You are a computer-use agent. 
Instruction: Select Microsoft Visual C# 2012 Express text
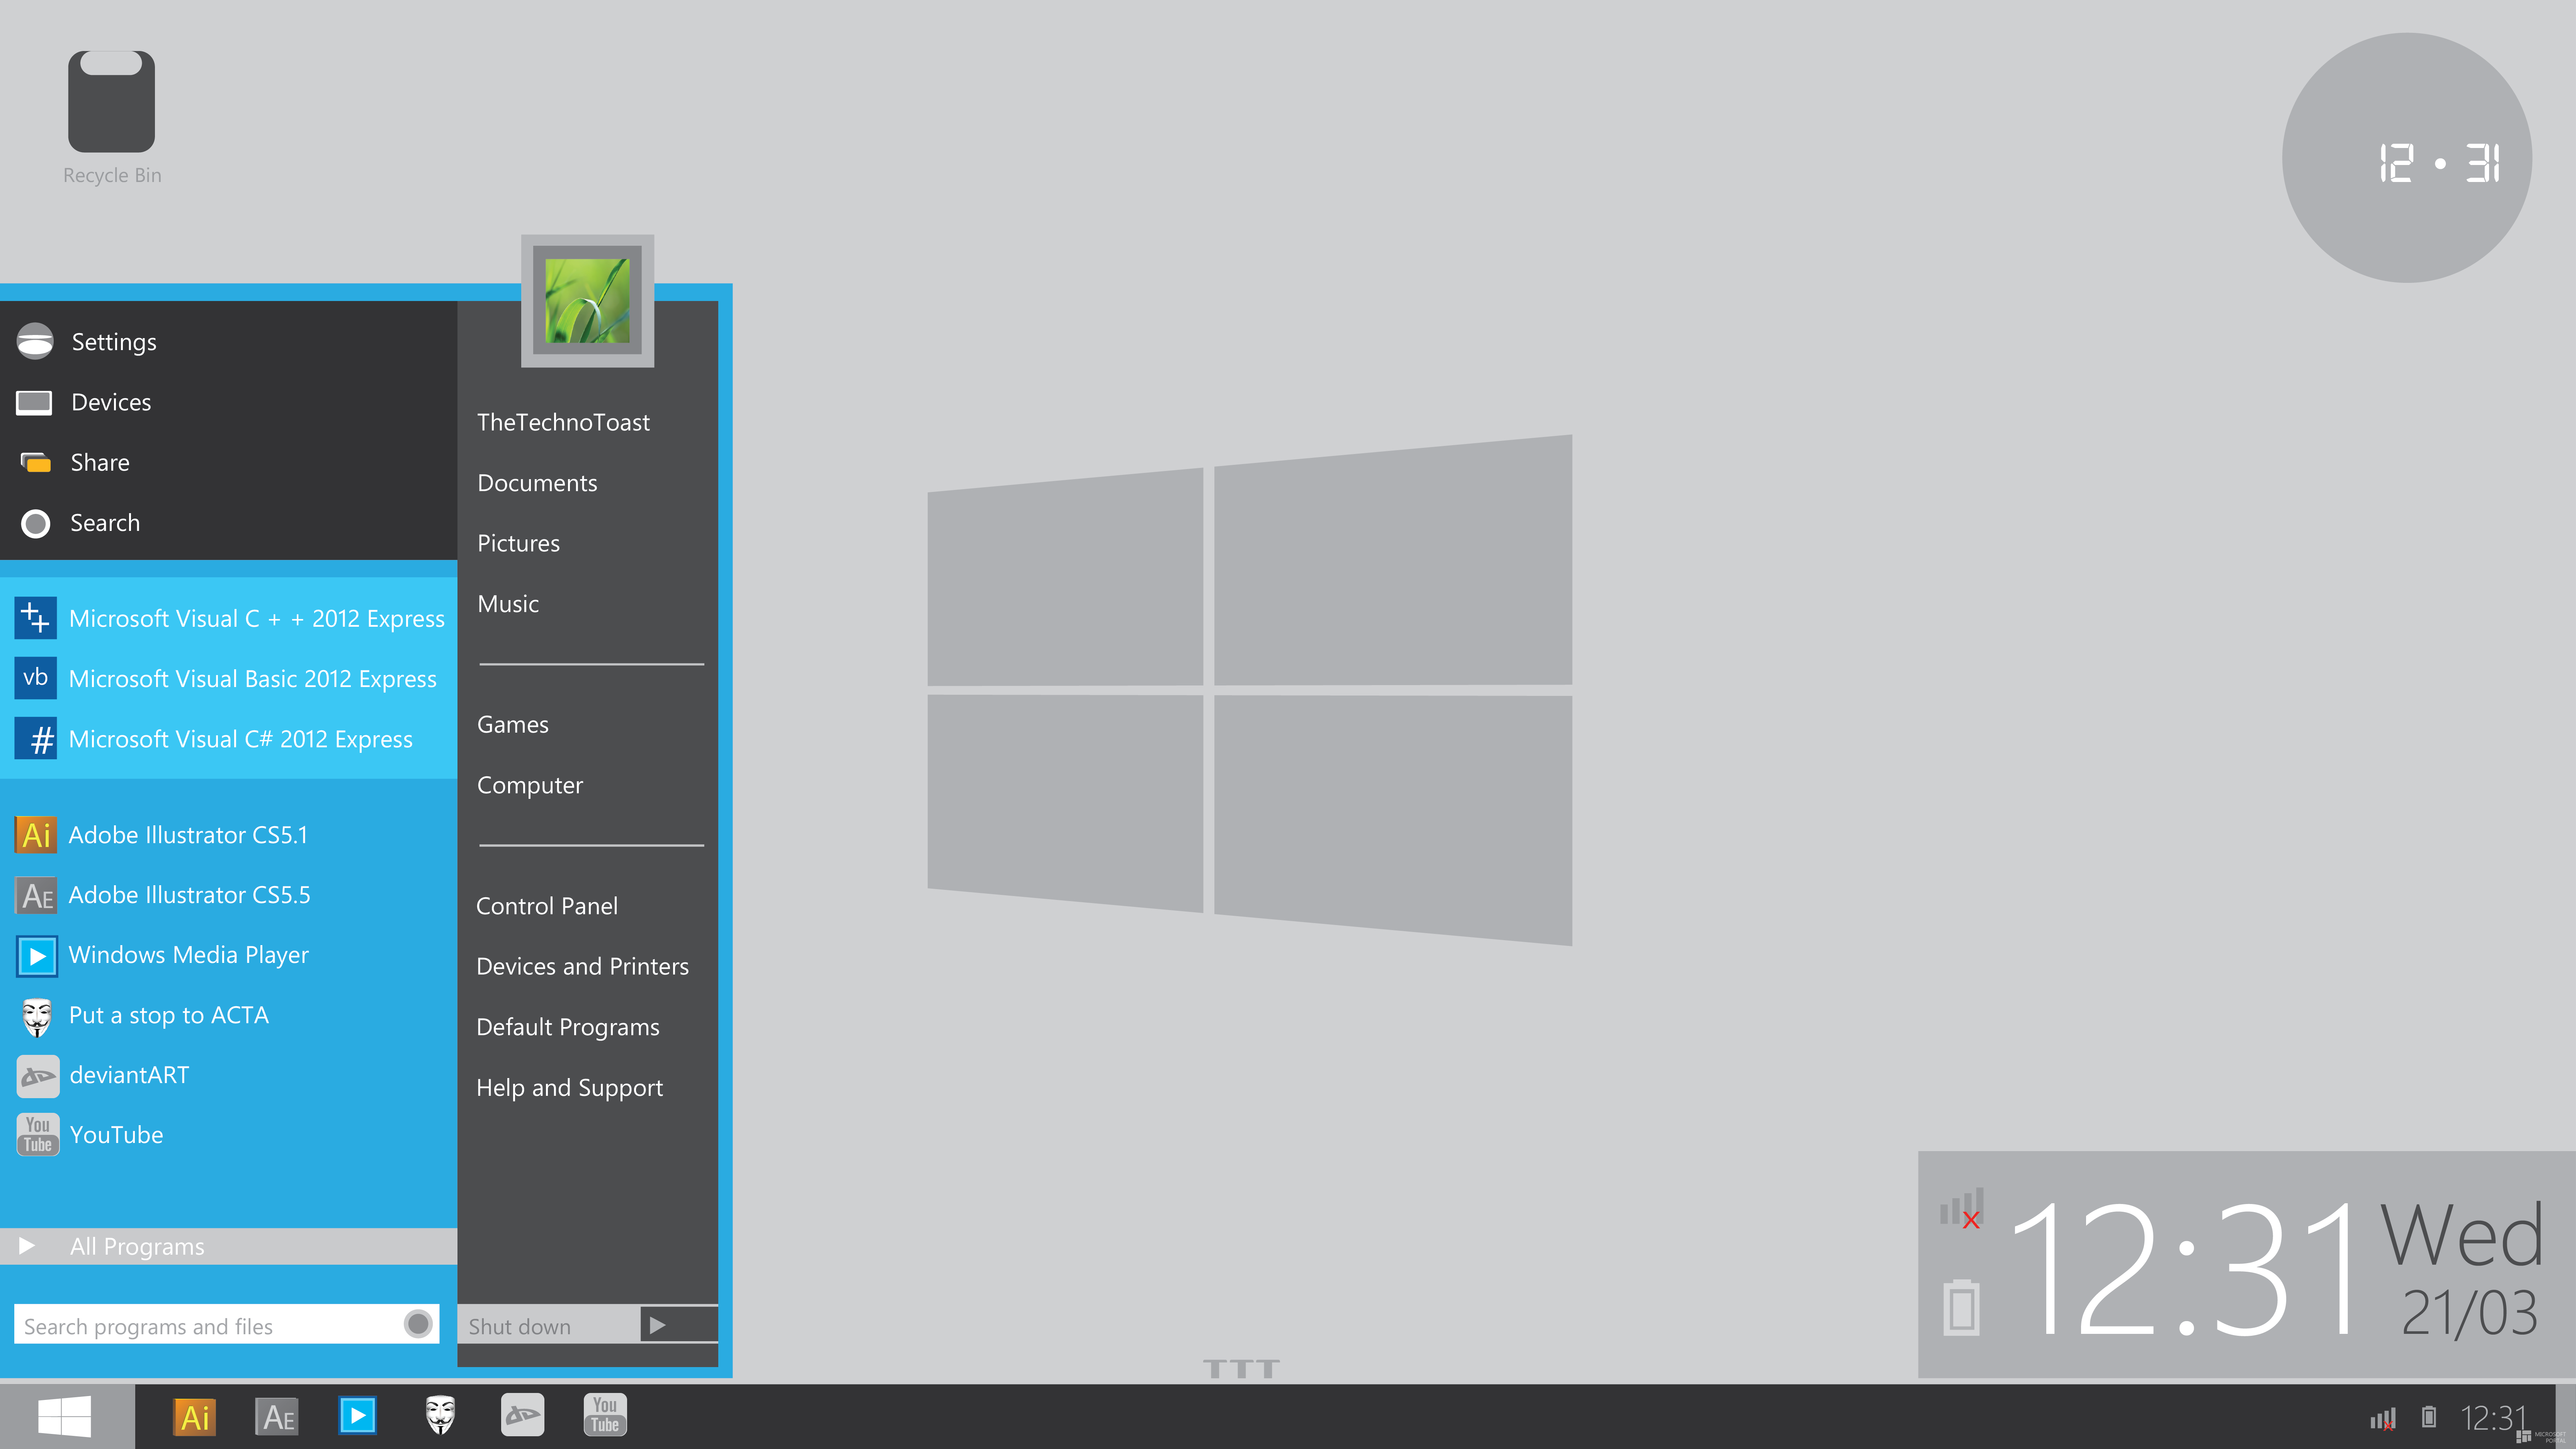coord(241,739)
